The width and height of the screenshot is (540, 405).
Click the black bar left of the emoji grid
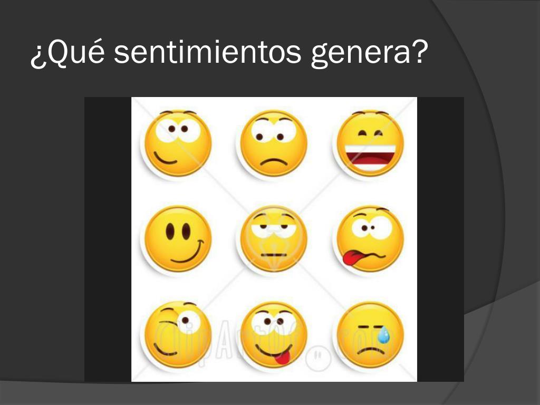click(x=108, y=239)
